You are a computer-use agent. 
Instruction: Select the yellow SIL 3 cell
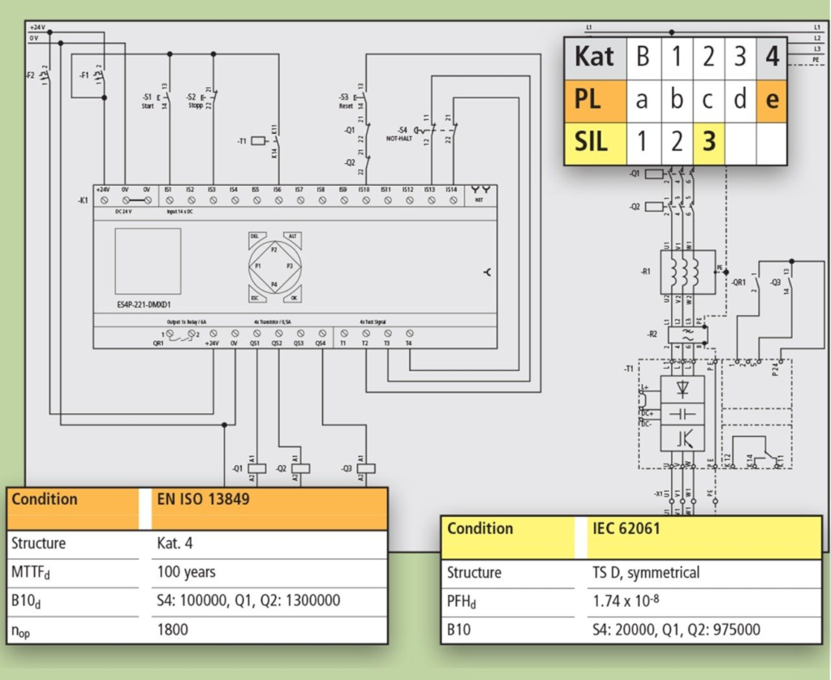click(x=708, y=143)
